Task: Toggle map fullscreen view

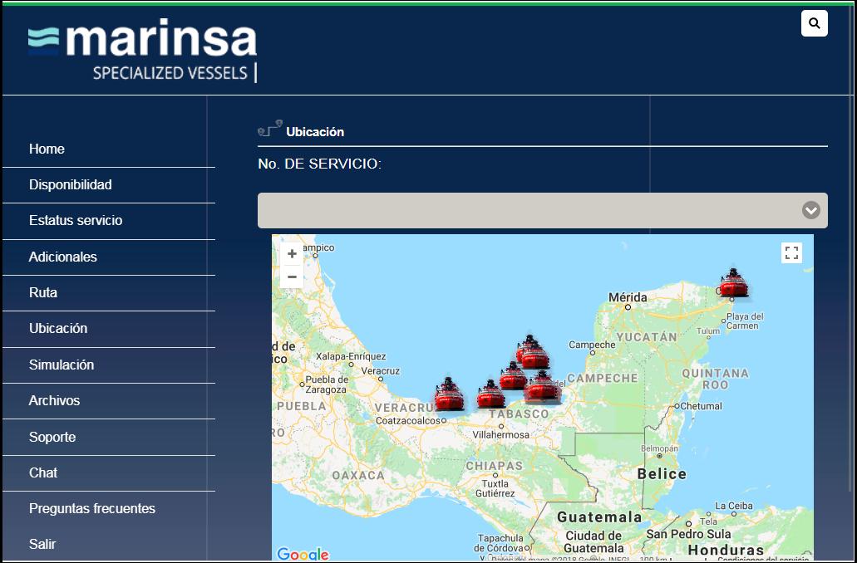Action: 791,252
